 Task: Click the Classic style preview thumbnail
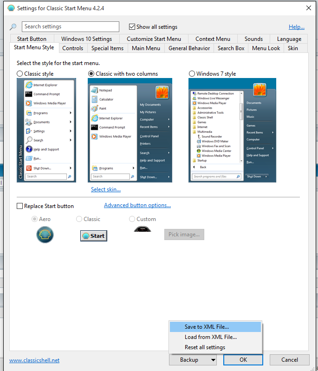point(46,130)
